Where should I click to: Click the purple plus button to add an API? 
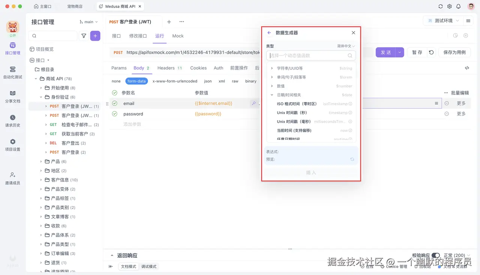click(95, 36)
